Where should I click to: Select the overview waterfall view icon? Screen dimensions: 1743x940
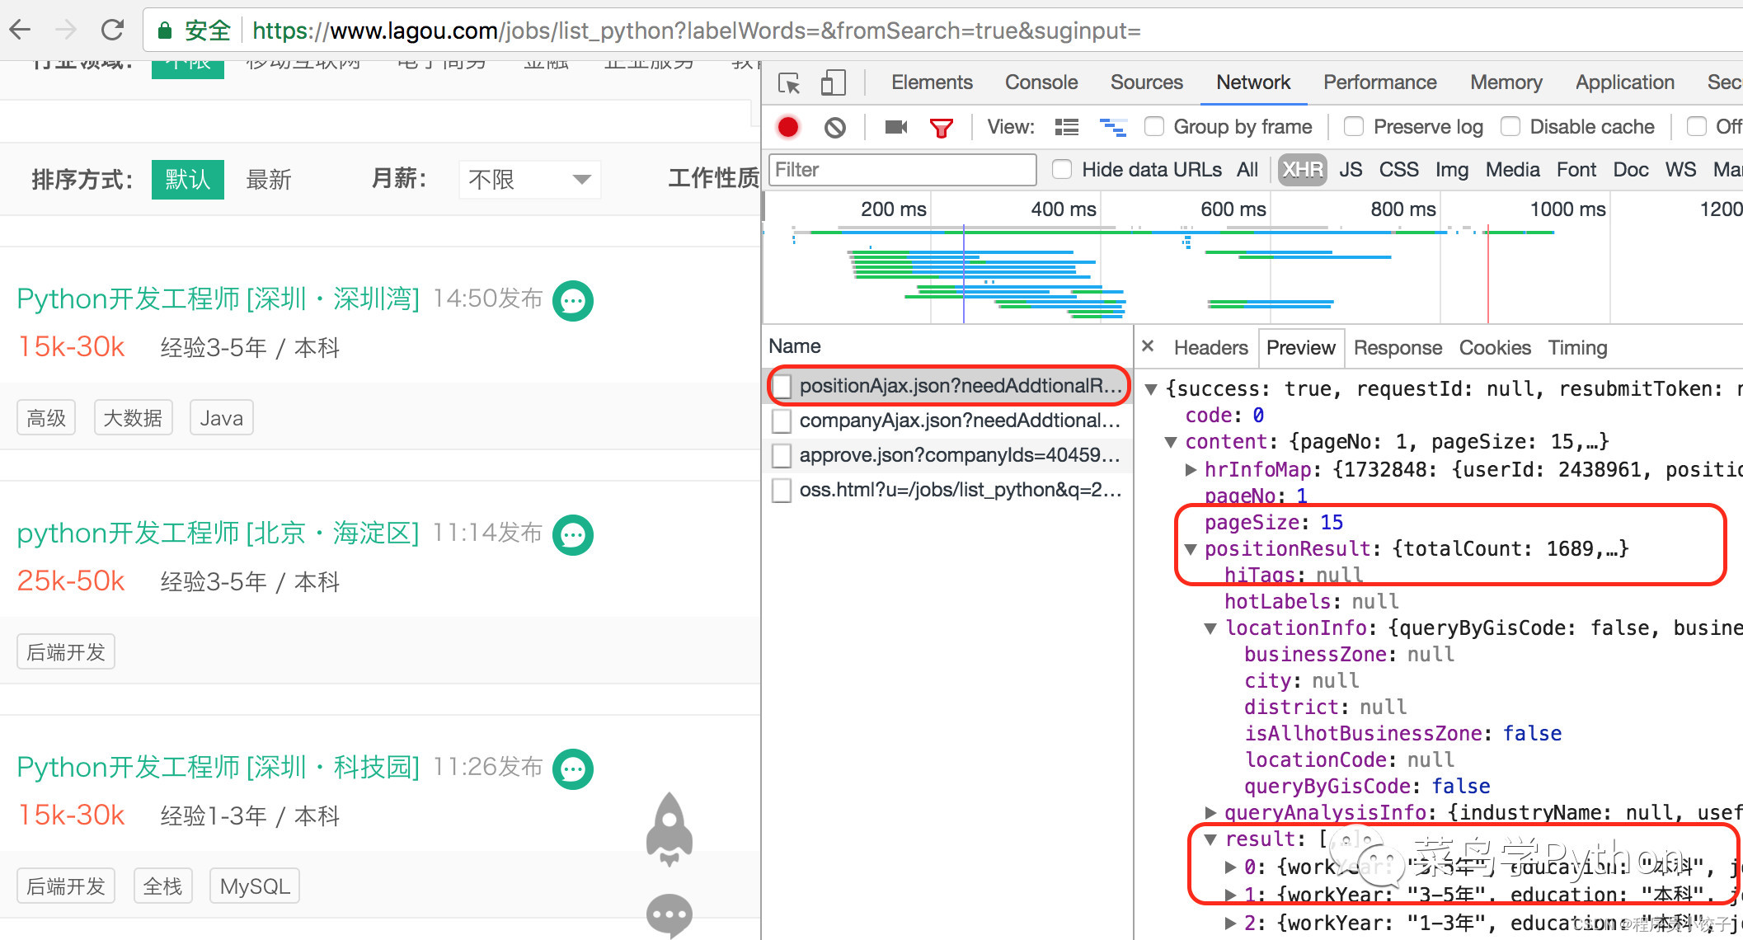[1113, 127]
